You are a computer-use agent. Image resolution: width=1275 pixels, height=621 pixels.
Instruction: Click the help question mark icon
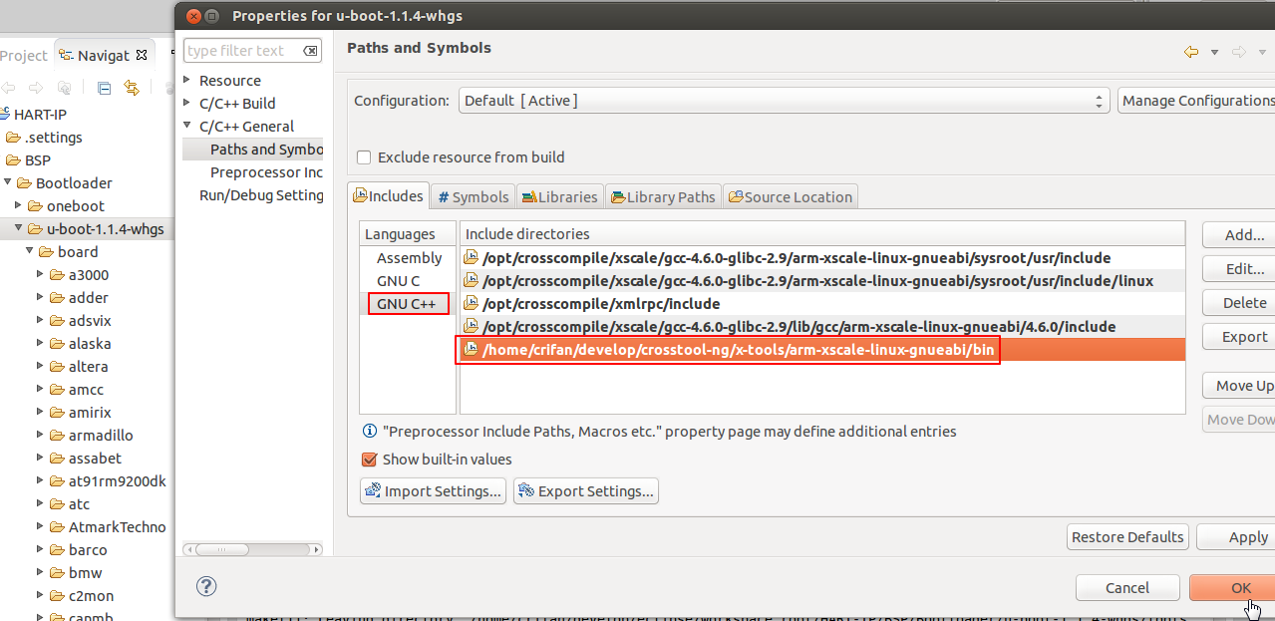pyautogui.click(x=206, y=586)
